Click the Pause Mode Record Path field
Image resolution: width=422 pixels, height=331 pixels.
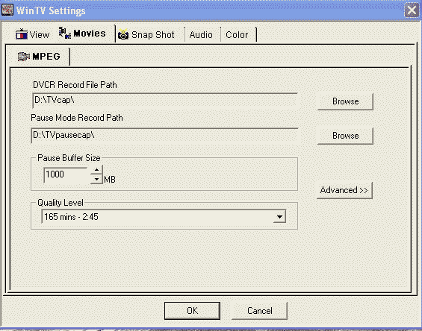(x=164, y=135)
